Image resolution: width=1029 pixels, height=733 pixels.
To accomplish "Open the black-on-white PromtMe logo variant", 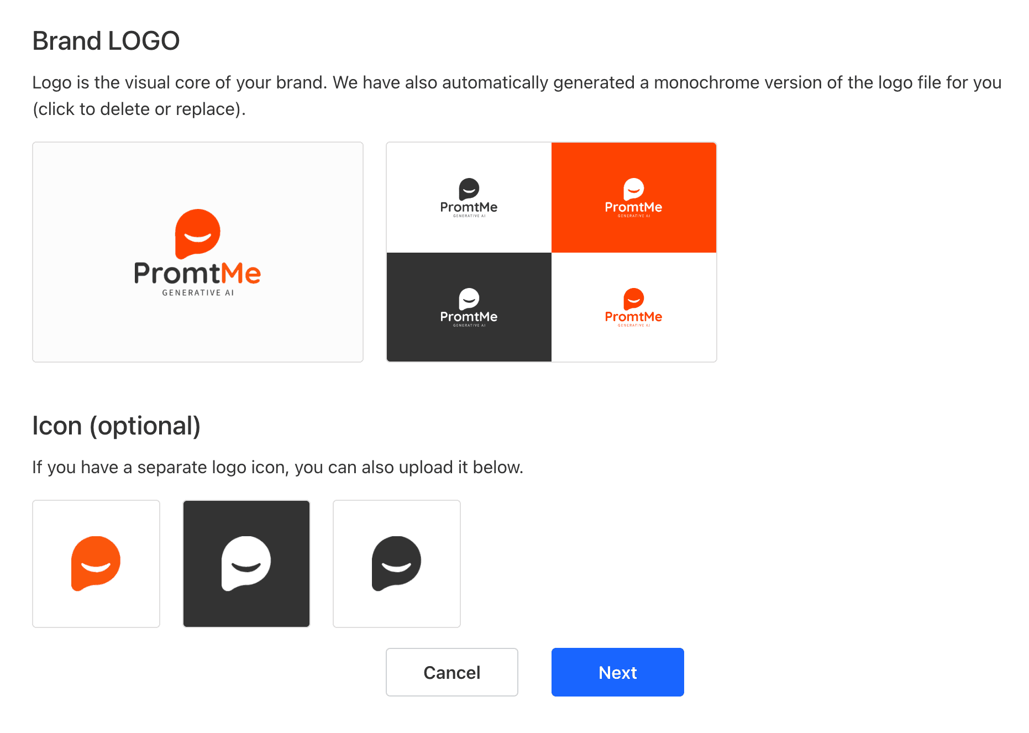I will pos(469,197).
